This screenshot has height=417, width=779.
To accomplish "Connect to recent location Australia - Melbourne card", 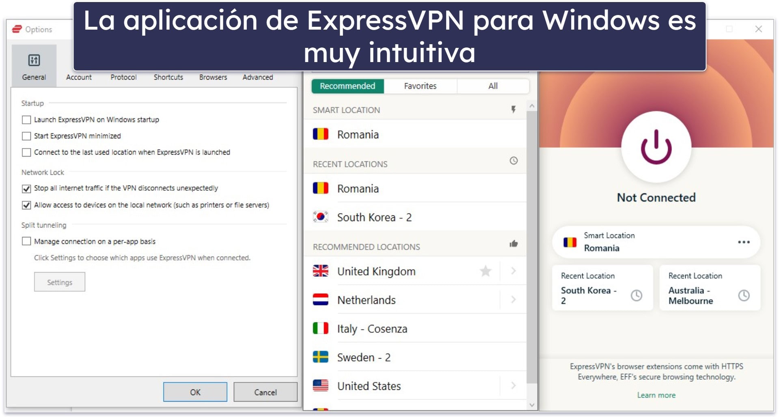I will (x=710, y=288).
